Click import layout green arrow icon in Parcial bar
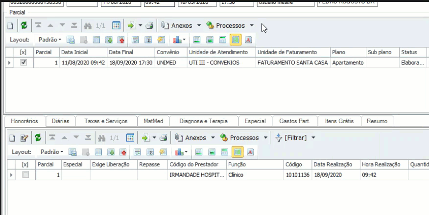Screen dimensions: 429x215 coord(109,40)
